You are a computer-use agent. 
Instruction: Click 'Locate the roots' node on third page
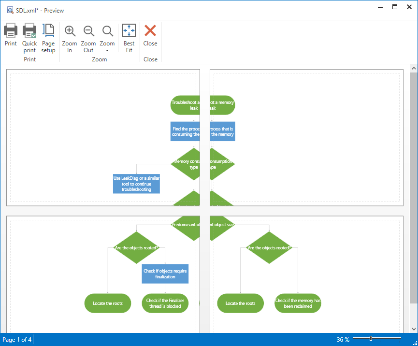point(108,303)
